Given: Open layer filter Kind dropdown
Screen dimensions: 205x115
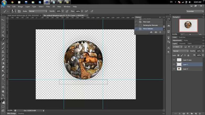Looking at the screenshot, I should pyautogui.click(x=177, y=47).
